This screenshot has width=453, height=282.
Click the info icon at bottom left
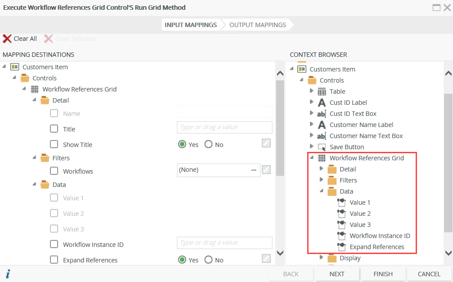[x=8, y=274]
